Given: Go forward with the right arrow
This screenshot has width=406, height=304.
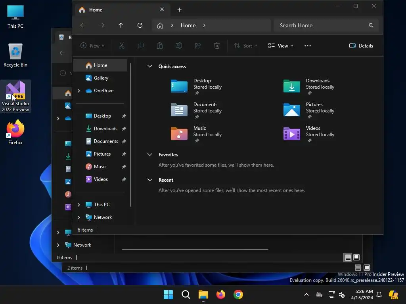Looking at the screenshot, I should coord(102,25).
